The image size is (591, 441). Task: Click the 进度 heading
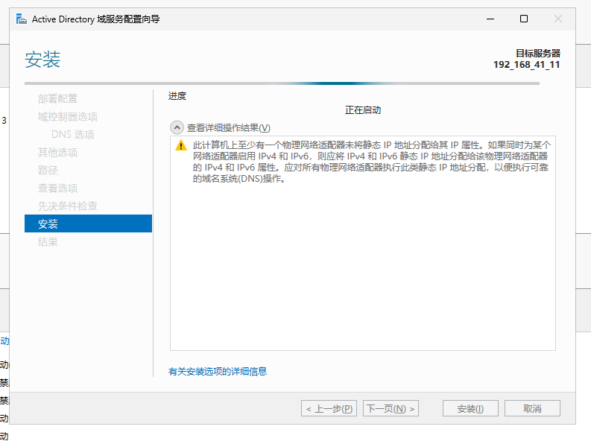click(177, 96)
